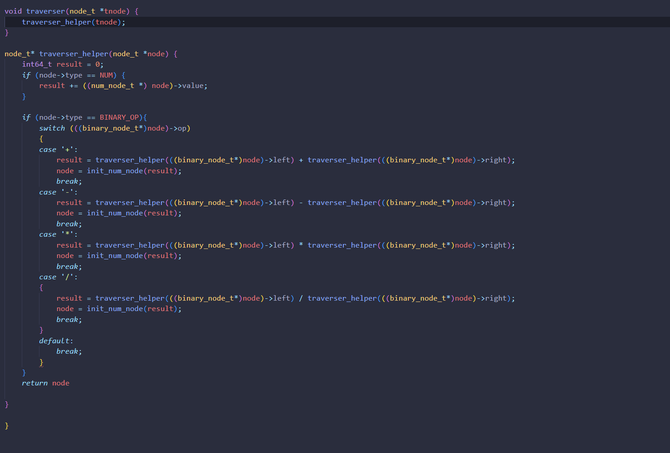
Task: Click the switch keyword
Action: click(52, 128)
